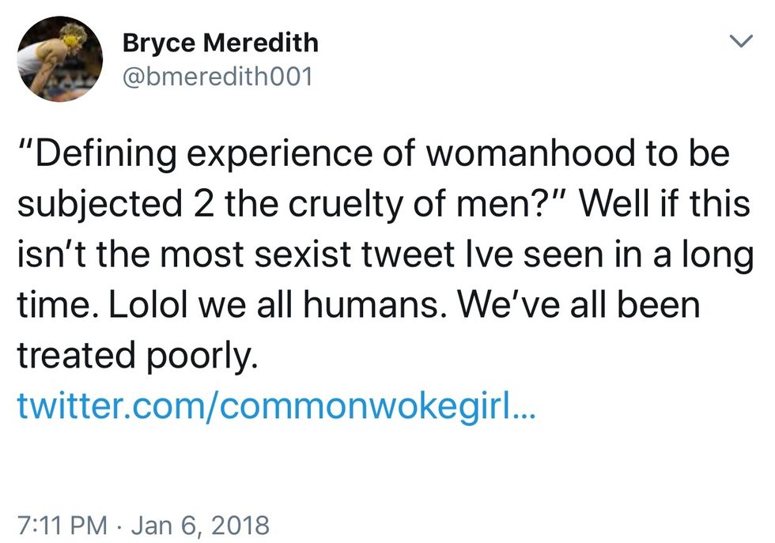Screen dimensions: 775x543
Task: Click the phrase "Well if this"
Action: pos(664,204)
